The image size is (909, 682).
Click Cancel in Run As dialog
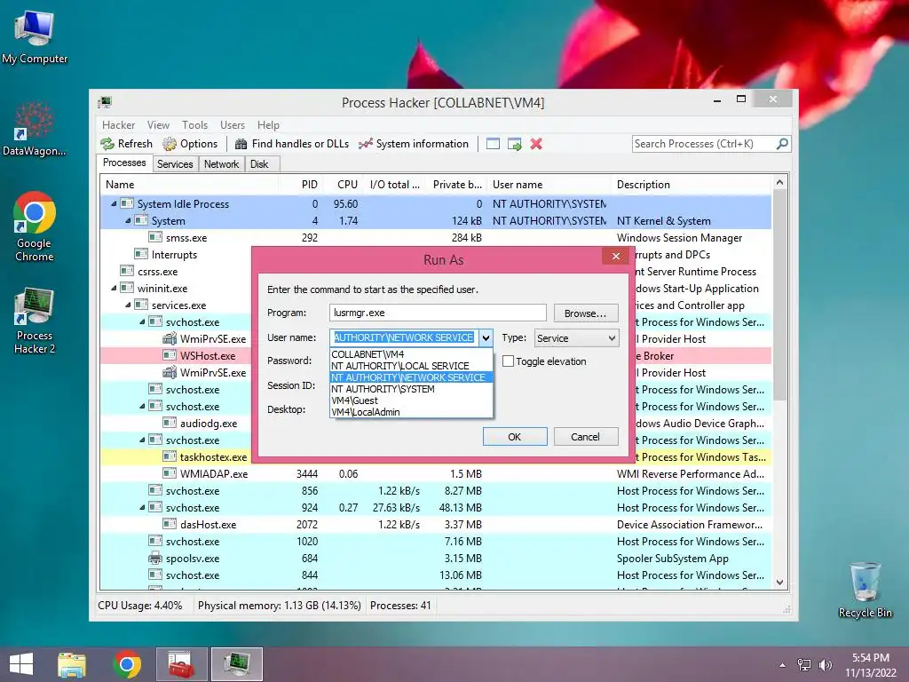585,437
